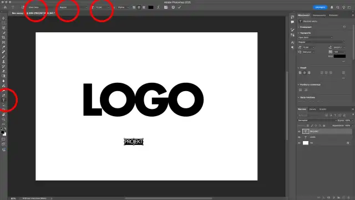Click the foreground color swatch
Image resolution: width=355 pixels, height=200 pixels.
coord(2,132)
